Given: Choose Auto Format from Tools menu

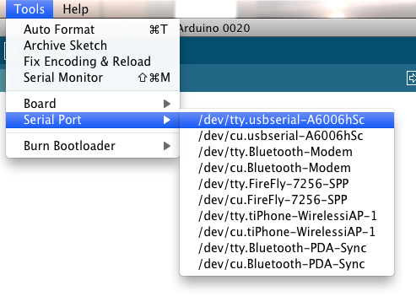Looking at the screenshot, I should coord(93,30).
